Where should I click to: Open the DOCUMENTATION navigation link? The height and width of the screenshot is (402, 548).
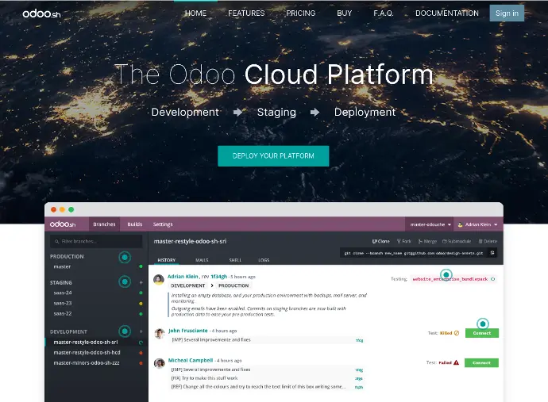pos(447,13)
